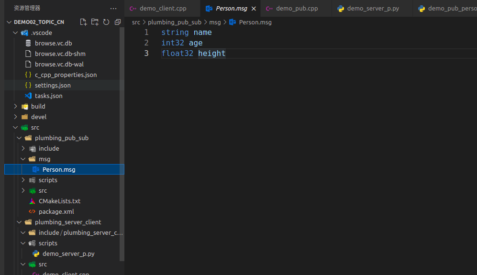Click the VS Code icon beside tasks.json
The width and height of the screenshot is (477, 275).
tap(28, 96)
